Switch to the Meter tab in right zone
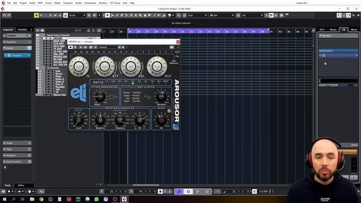The height and width of the screenshot is (203, 361). [x=354, y=30]
